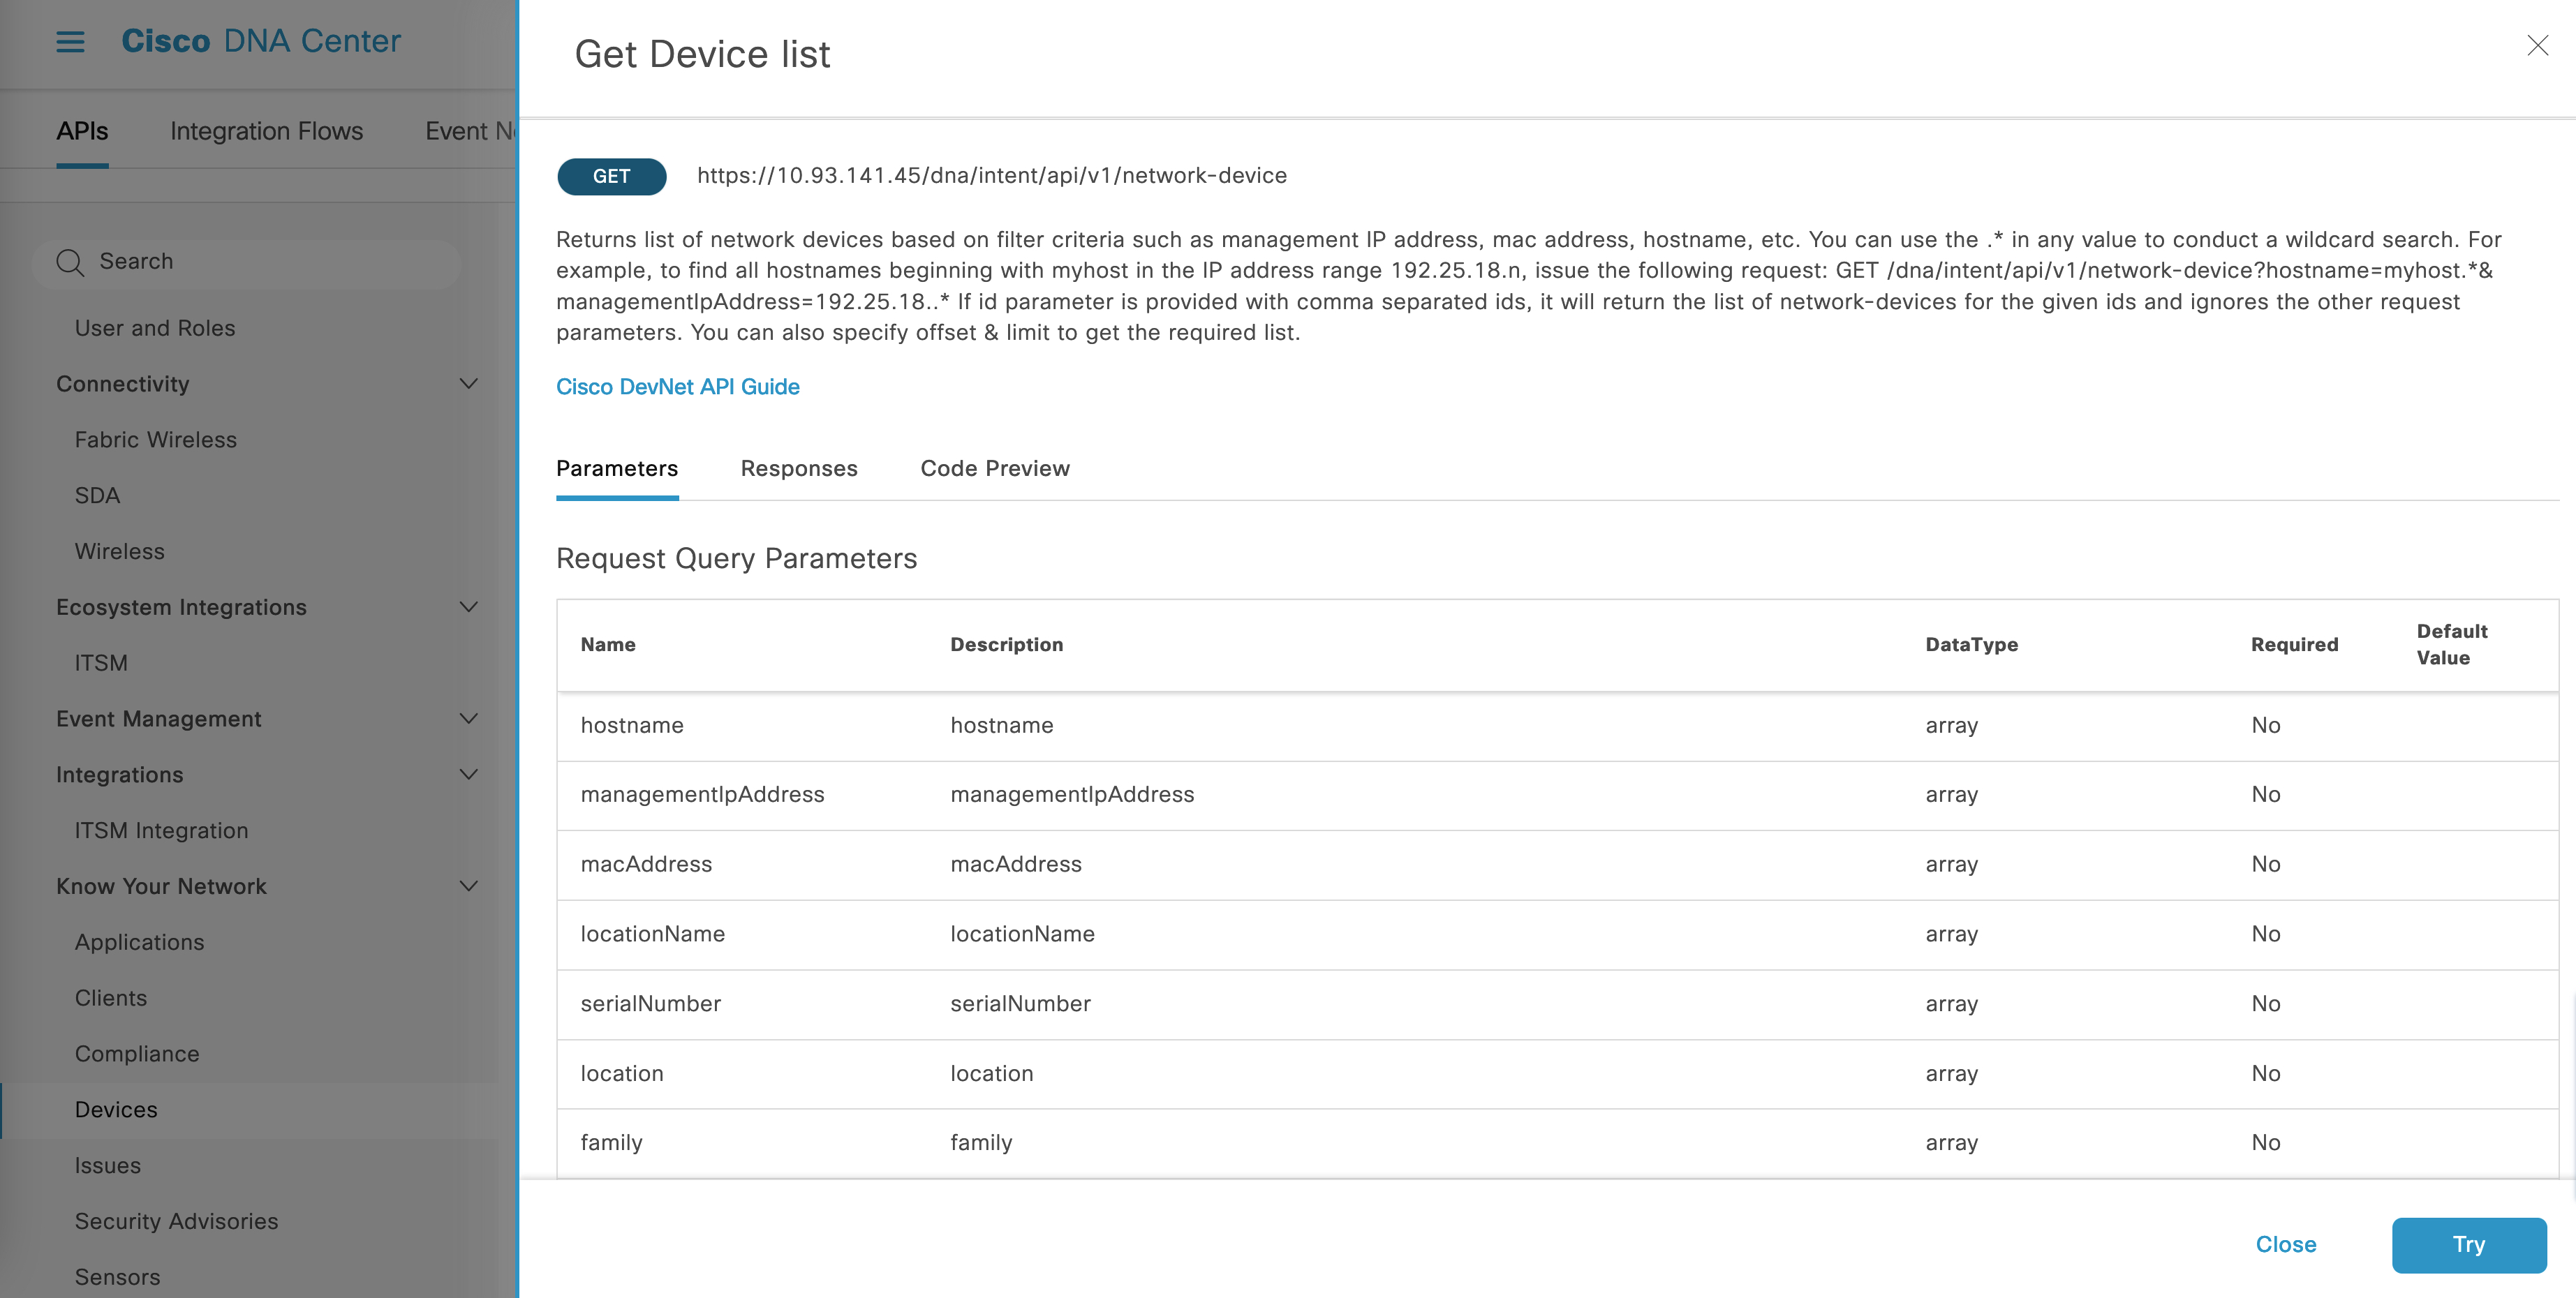Select the APIs tab
The height and width of the screenshot is (1298, 2576).
coord(81,130)
